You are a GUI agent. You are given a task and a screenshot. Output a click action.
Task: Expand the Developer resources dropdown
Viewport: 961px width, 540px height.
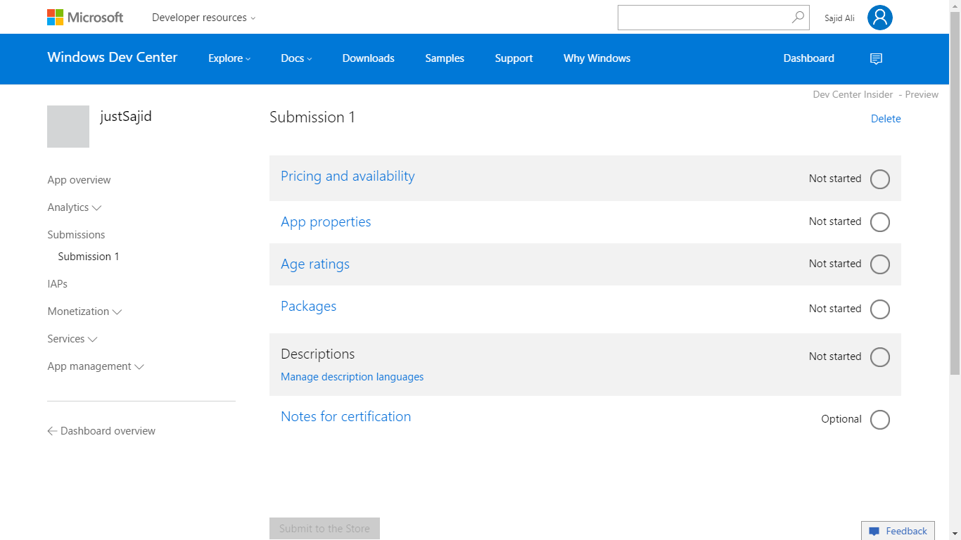(204, 18)
